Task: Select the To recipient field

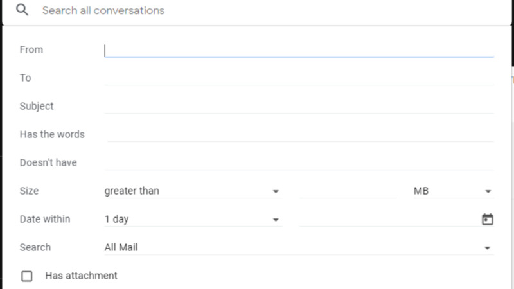Action: (299, 78)
